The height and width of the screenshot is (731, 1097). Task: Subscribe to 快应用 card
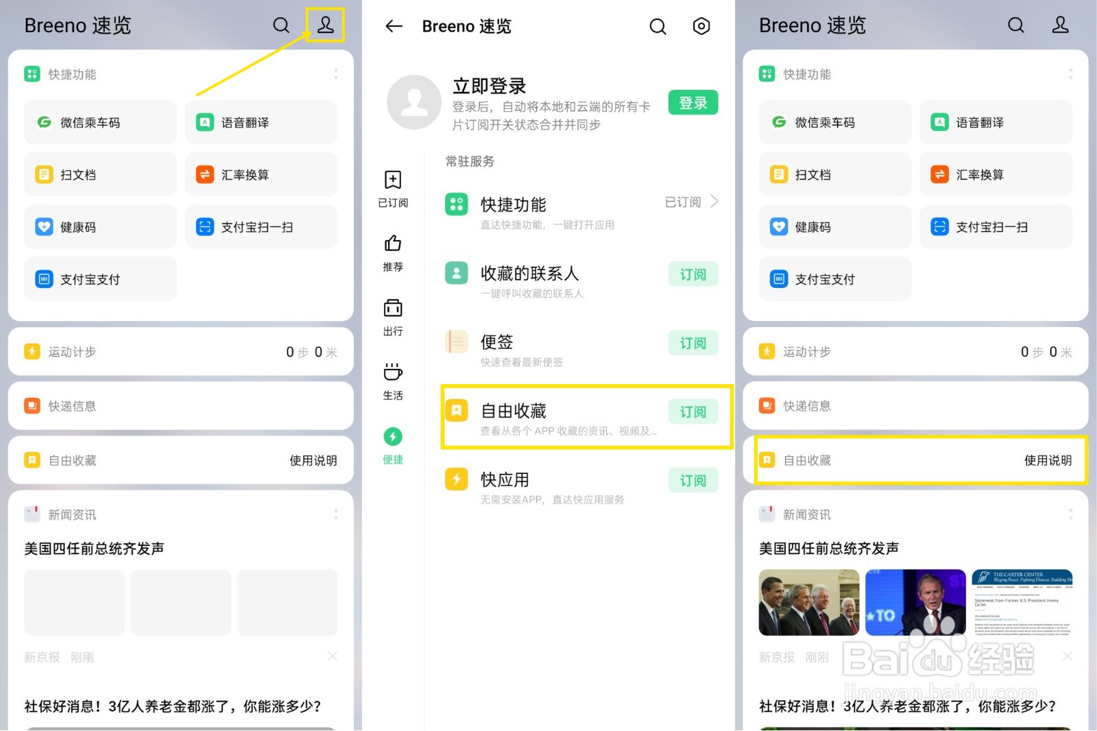coord(693,480)
